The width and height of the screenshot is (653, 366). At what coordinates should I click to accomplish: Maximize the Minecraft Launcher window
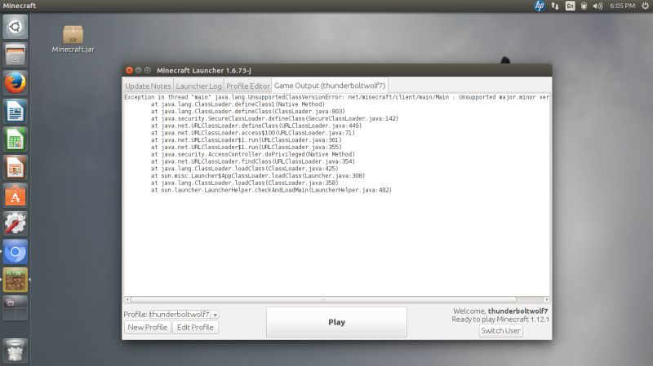point(148,70)
